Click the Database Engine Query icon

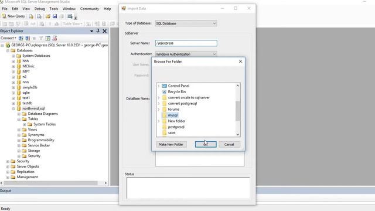point(31,16)
